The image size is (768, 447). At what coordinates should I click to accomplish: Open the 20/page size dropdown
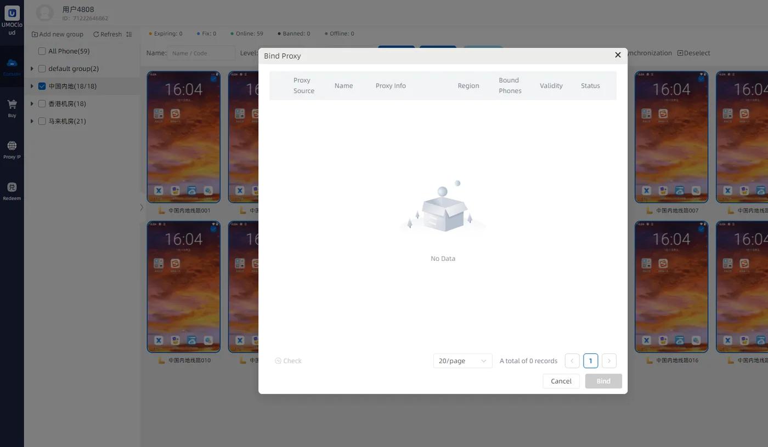[462, 360]
